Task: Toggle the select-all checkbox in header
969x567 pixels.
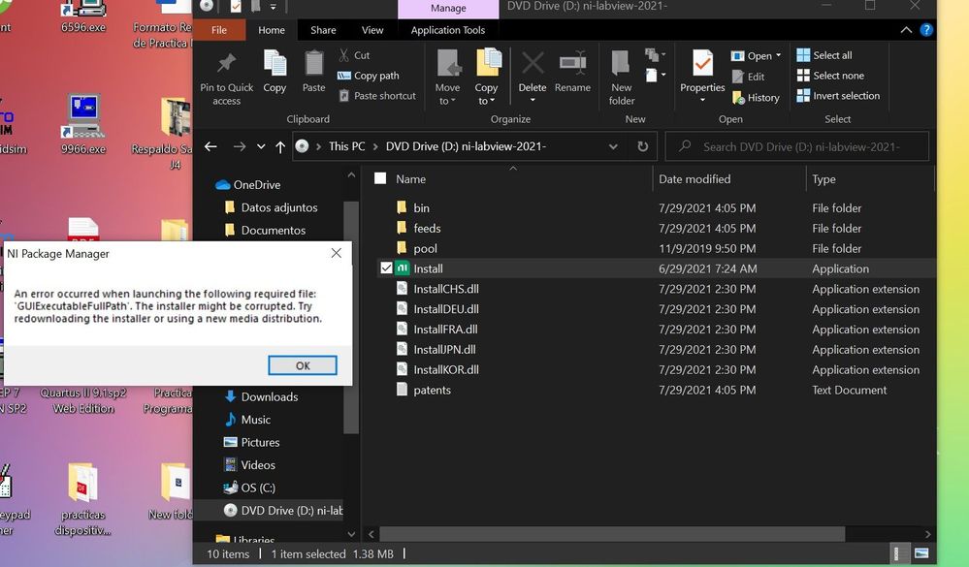Action: 380,178
